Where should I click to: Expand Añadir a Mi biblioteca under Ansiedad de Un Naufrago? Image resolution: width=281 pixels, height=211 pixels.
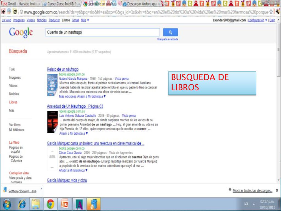click(74, 133)
